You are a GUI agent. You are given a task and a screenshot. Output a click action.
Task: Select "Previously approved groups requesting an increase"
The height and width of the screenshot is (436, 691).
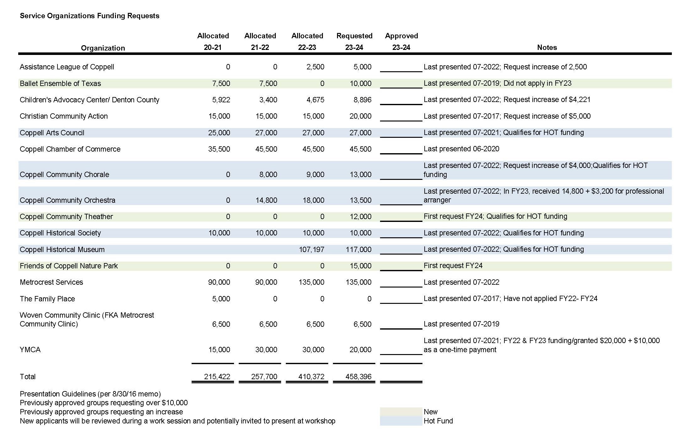(x=101, y=412)
